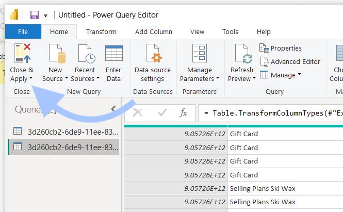Switch to the Transform tab
The image size is (343, 212).
click(101, 32)
